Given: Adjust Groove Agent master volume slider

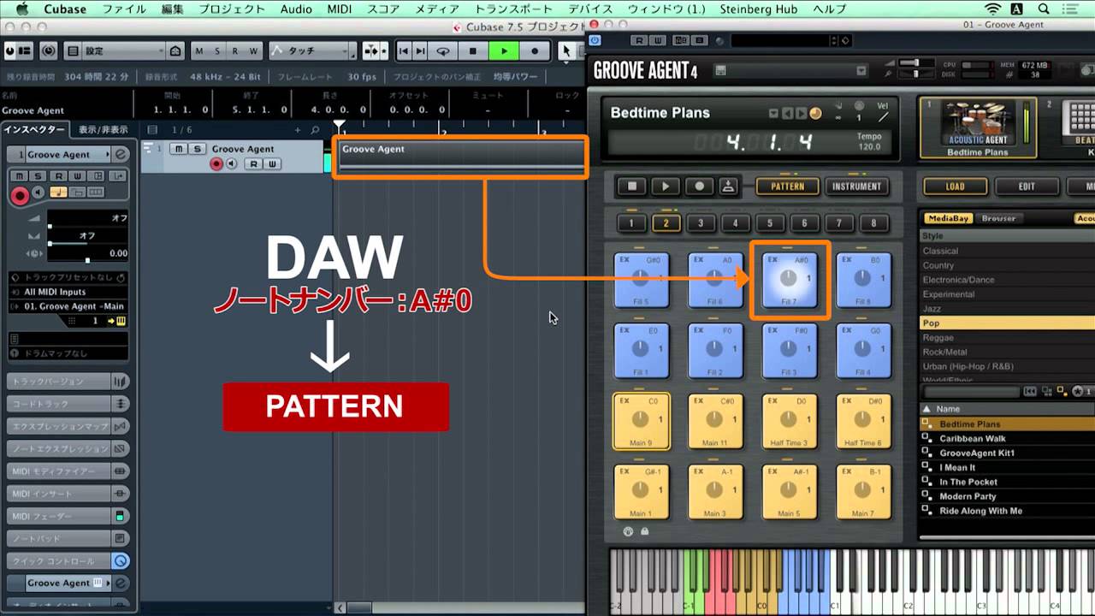Looking at the screenshot, I should 914,62.
